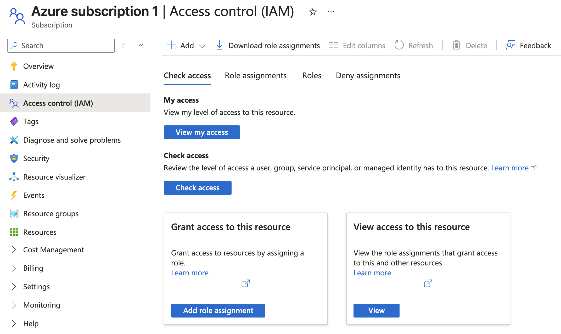Open the Add dropdown chevron
This screenshot has height=334, width=561.
coord(202,46)
